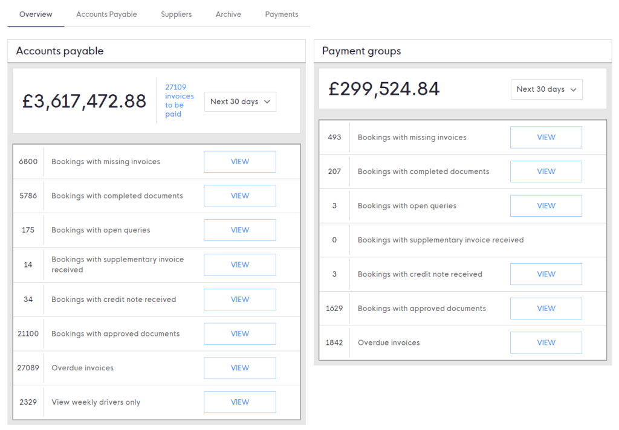
Task: Click the payment groups 'Bookings with supplementary invoice received' label
Action: 441,240
